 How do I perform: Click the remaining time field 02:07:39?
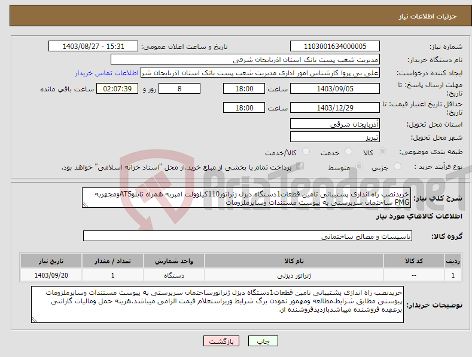click(x=117, y=88)
